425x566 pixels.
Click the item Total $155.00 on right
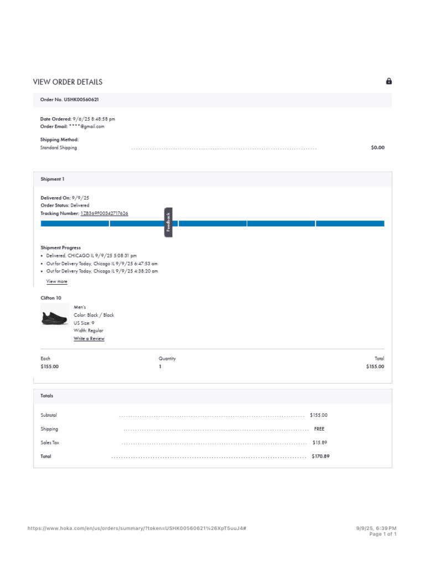[x=375, y=366]
